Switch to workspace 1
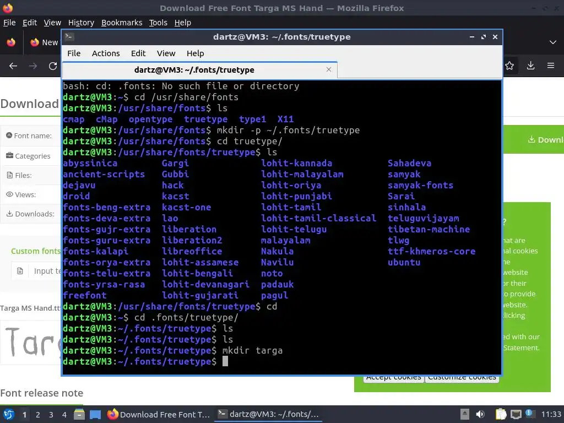Image resolution: width=564 pixels, height=423 pixels. tap(24, 415)
